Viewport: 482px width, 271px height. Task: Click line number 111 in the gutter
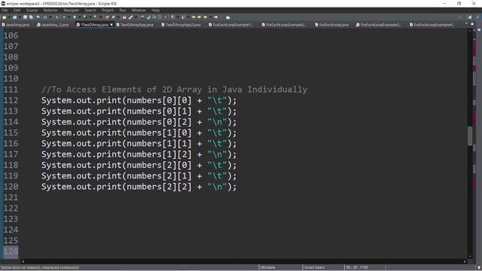(11, 90)
